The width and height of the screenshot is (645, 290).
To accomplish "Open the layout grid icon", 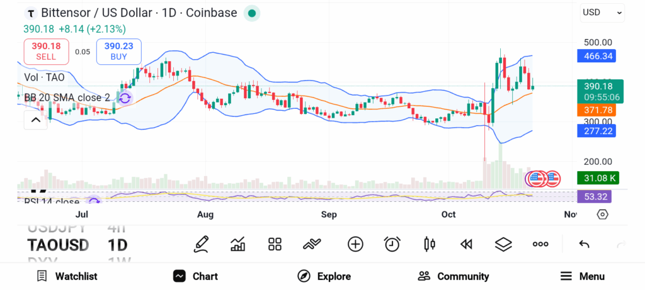I will coord(275,244).
